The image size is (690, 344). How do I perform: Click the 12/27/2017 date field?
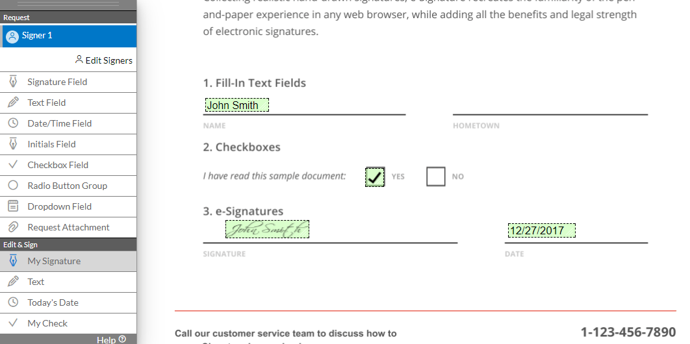[x=541, y=230]
